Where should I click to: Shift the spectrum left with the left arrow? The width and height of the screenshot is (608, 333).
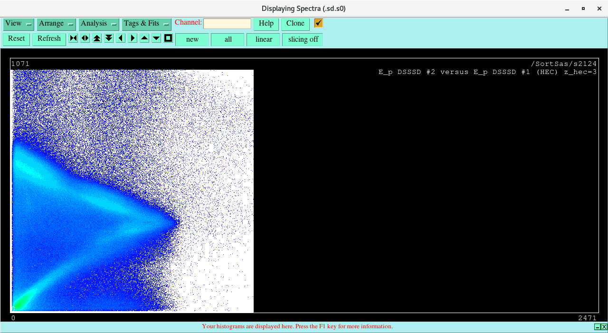coord(121,38)
